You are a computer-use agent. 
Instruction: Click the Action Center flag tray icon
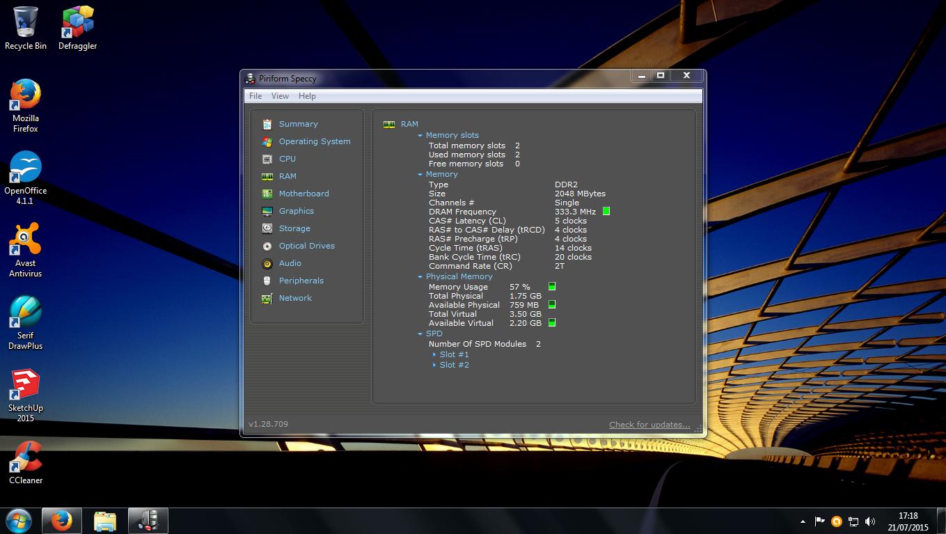pos(819,521)
